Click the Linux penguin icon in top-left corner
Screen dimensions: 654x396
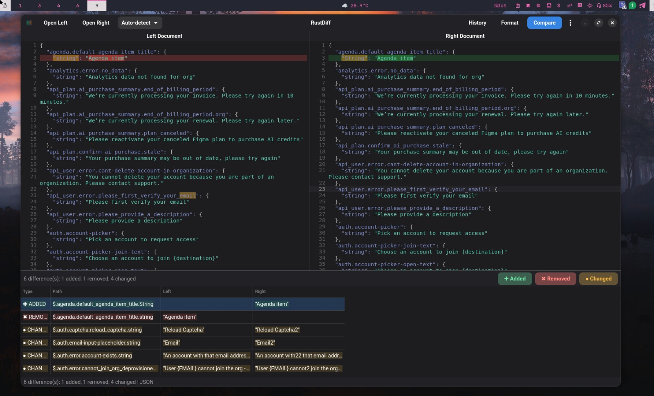tap(4, 5)
